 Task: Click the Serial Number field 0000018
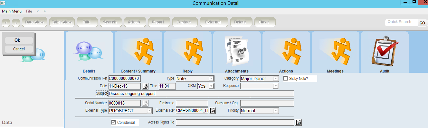125,103
